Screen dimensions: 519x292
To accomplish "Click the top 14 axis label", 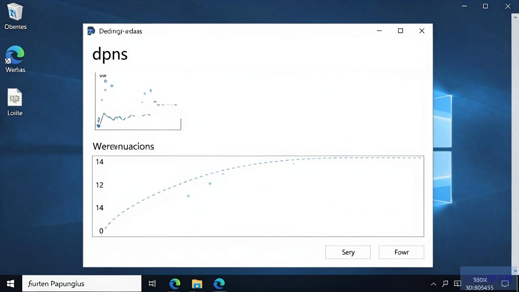I will coord(99,162).
